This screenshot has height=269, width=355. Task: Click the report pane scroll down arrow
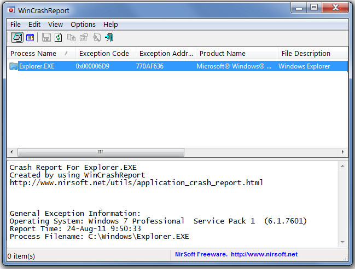(342, 242)
